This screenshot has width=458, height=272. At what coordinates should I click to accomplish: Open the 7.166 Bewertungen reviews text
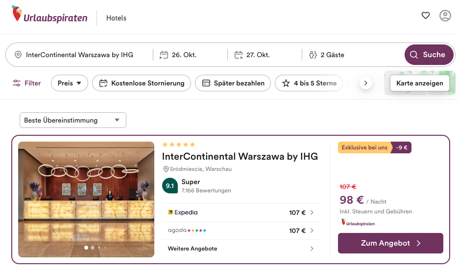(x=206, y=190)
